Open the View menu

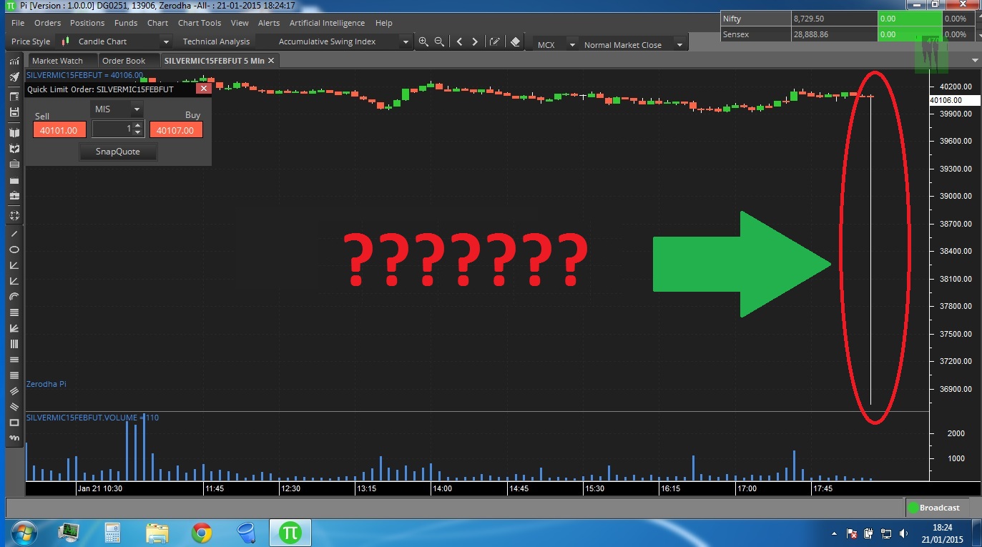point(240,23)
